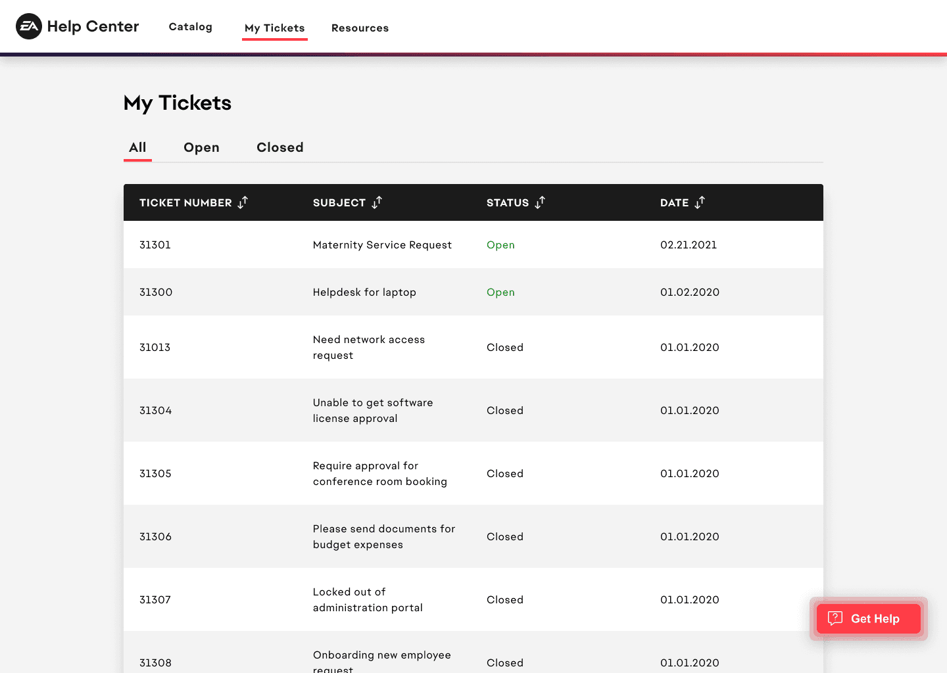Select the conference room booking ticket
The image size is (947, 673).
473,473
